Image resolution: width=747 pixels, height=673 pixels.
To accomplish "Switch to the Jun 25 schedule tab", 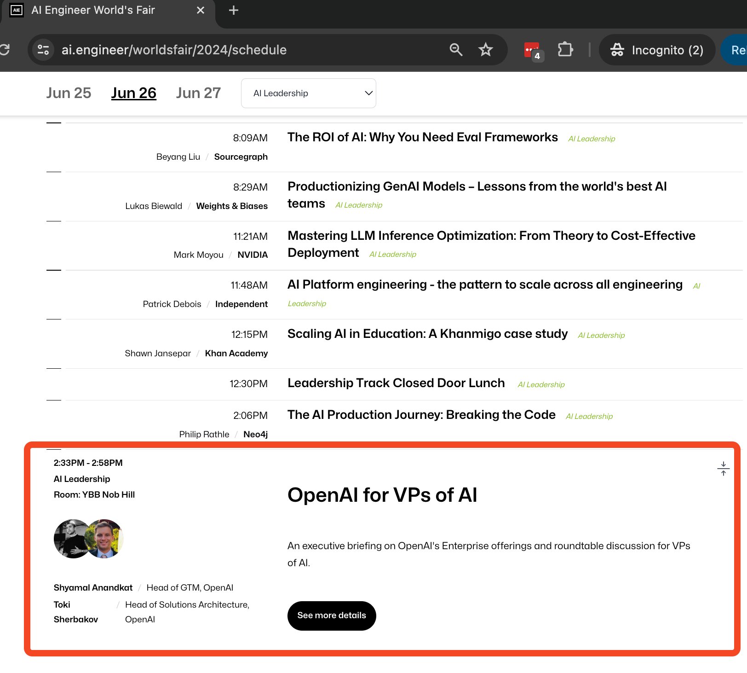I will pos(69,93).
